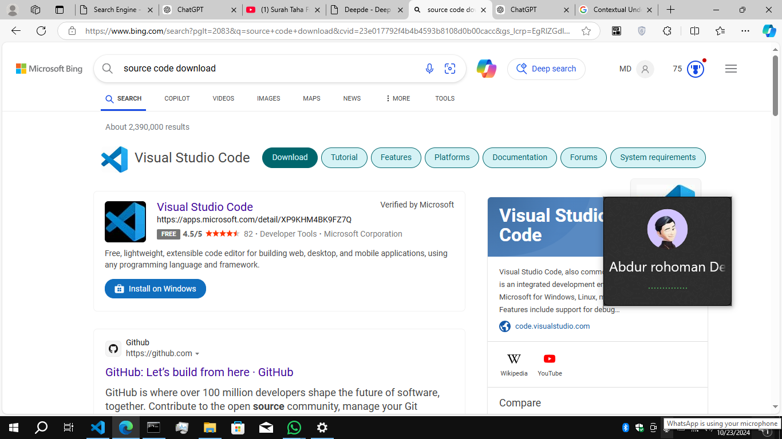This screenshot has height=439, width=782.
Task: Open code.visualstudio.com link
Action: [x=552, y=326]
